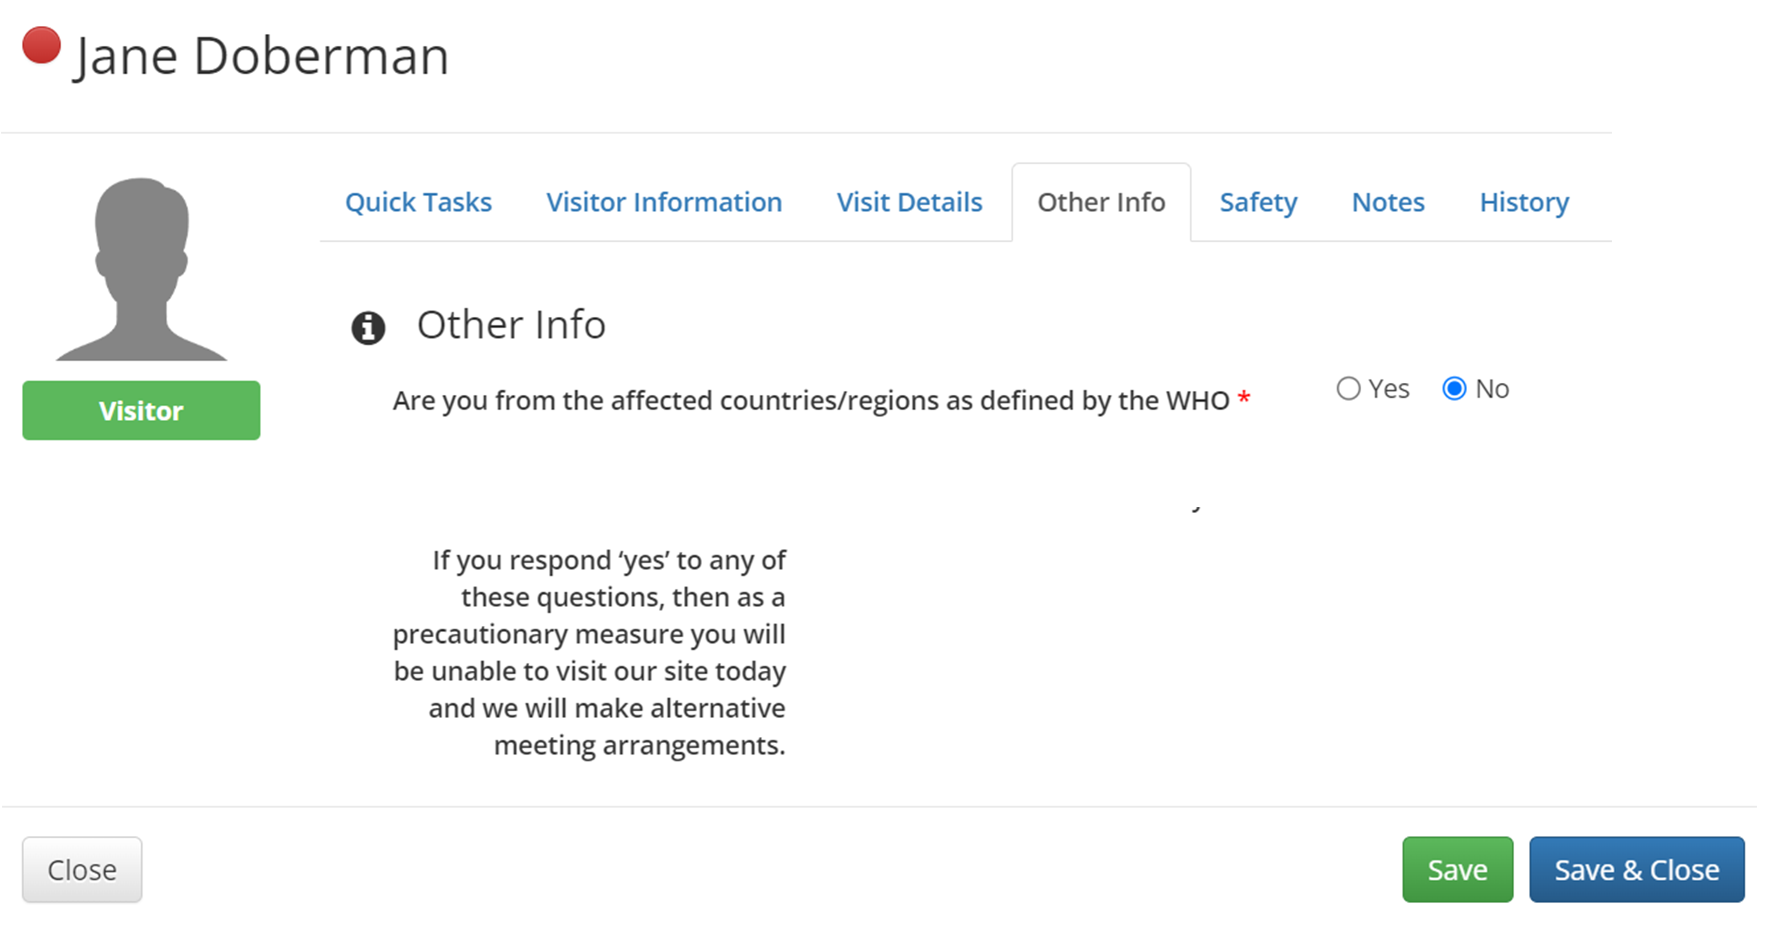Screen dimensions: 1770x928
Task: Click the Jane Doberman name heading
Action: (x=261, y=56)
